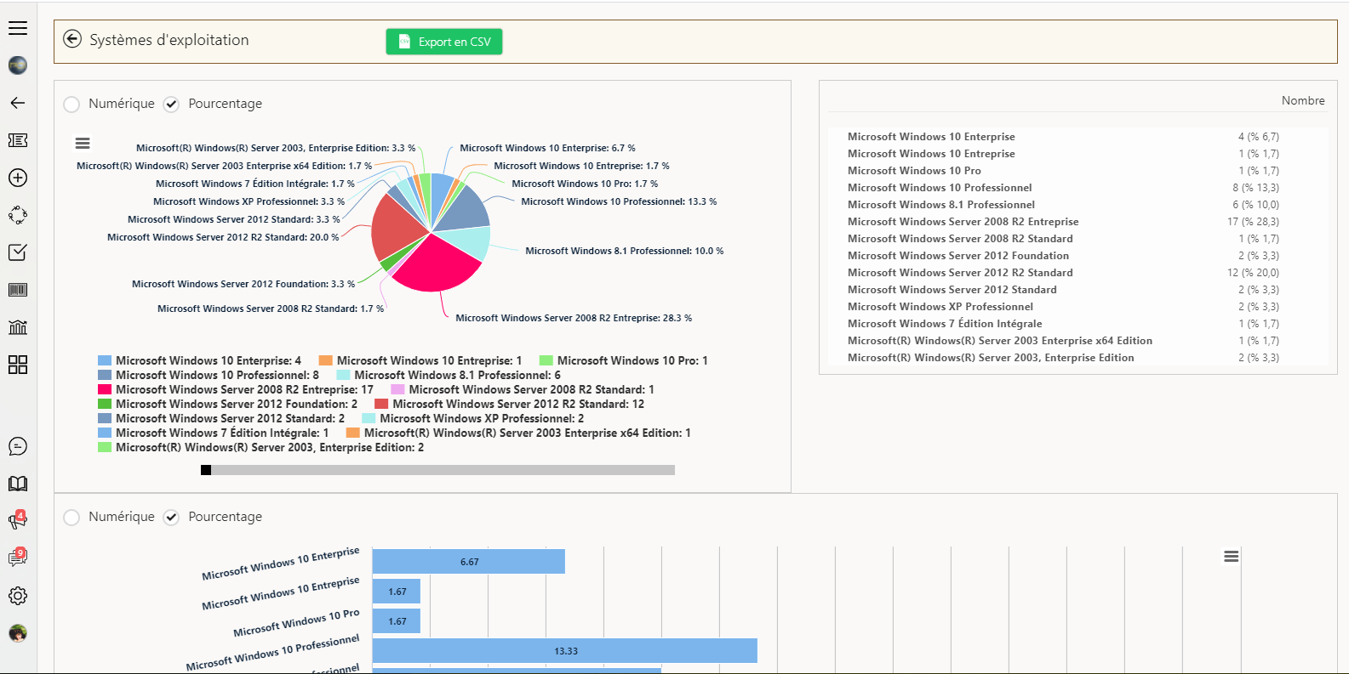
Task: Select table row Windows Server 2012 R2 Standard
Action: tap(1077, 272)
